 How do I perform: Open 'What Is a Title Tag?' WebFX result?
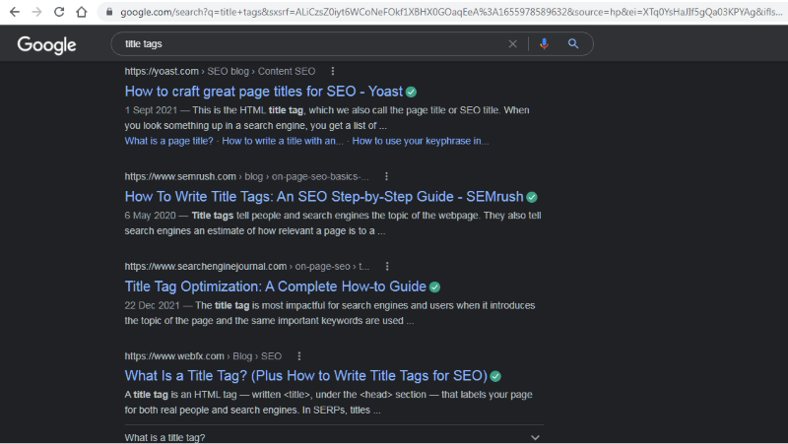tap(306, 376)
